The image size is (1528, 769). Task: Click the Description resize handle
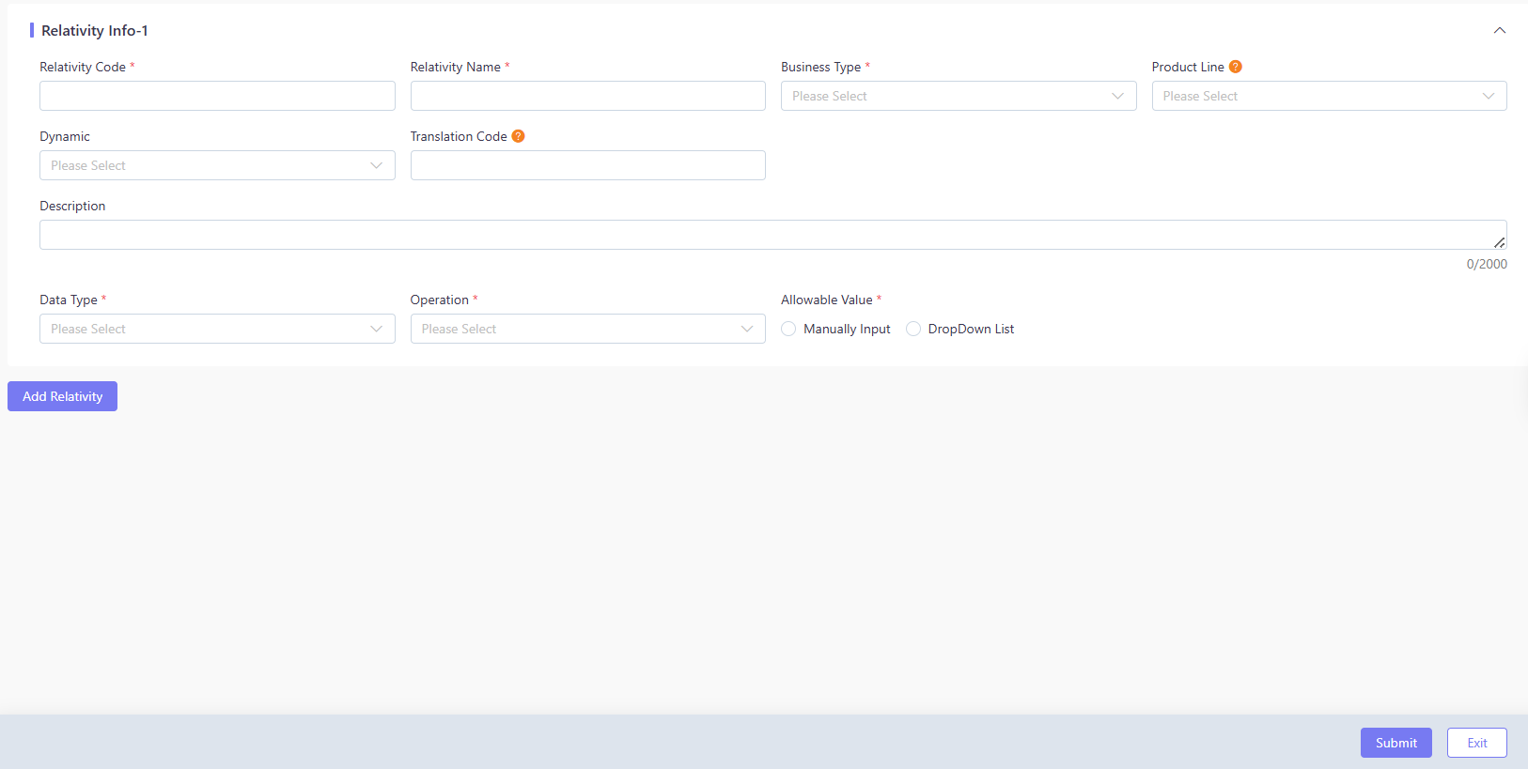tap(1500, 242)
